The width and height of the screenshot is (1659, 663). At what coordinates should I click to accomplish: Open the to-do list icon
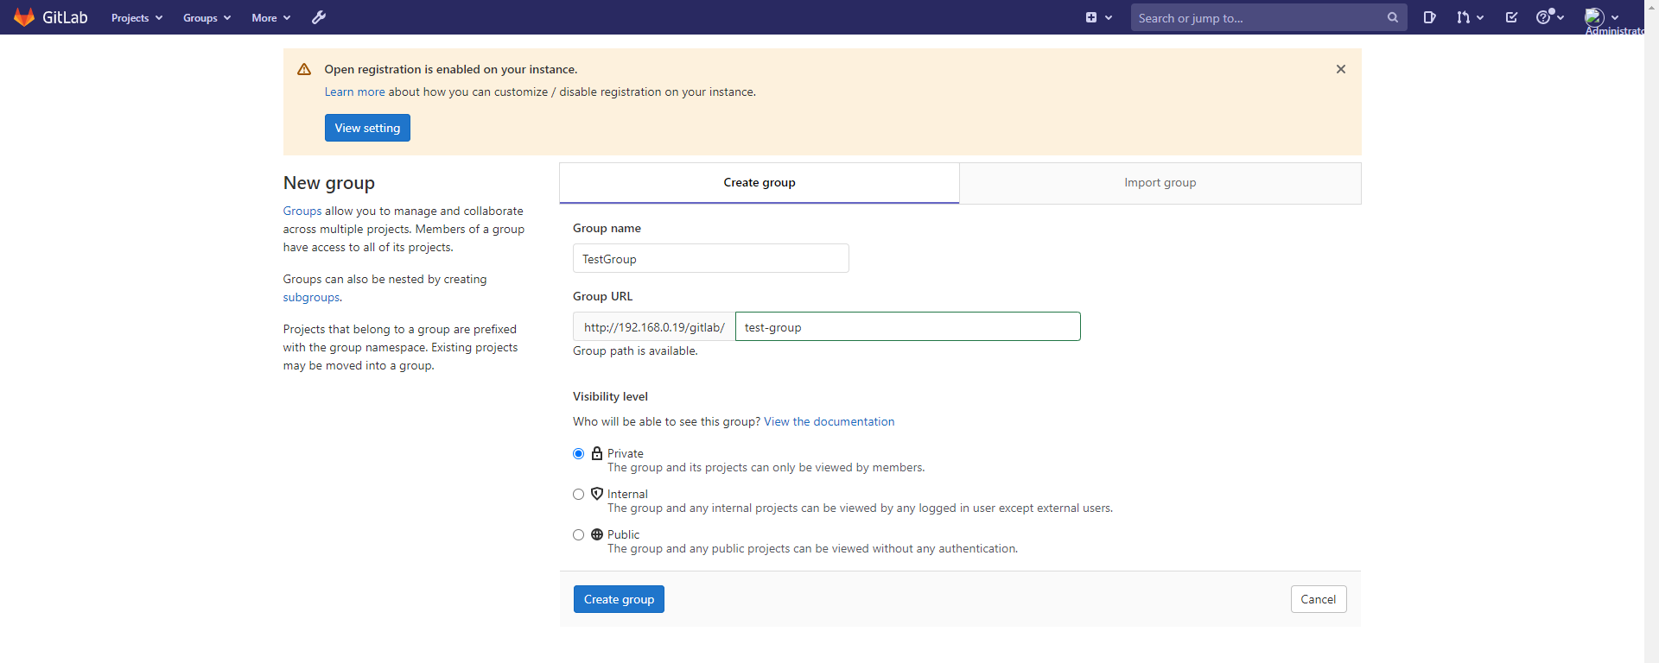tap(1511, 17)
